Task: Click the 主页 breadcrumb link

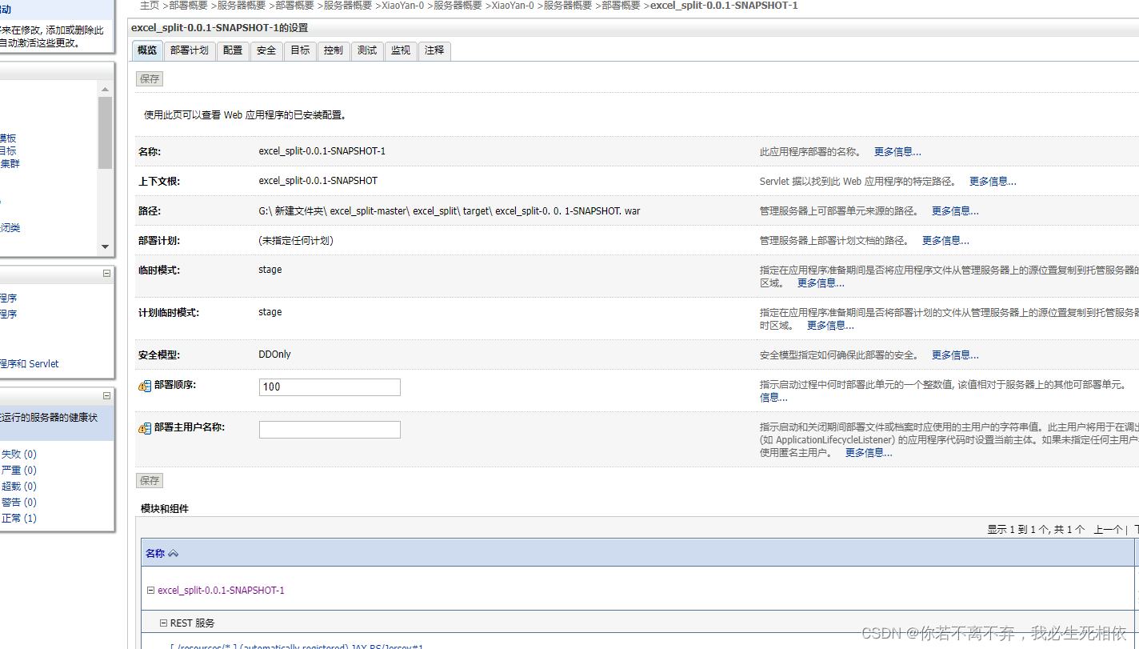Action: 150,5
